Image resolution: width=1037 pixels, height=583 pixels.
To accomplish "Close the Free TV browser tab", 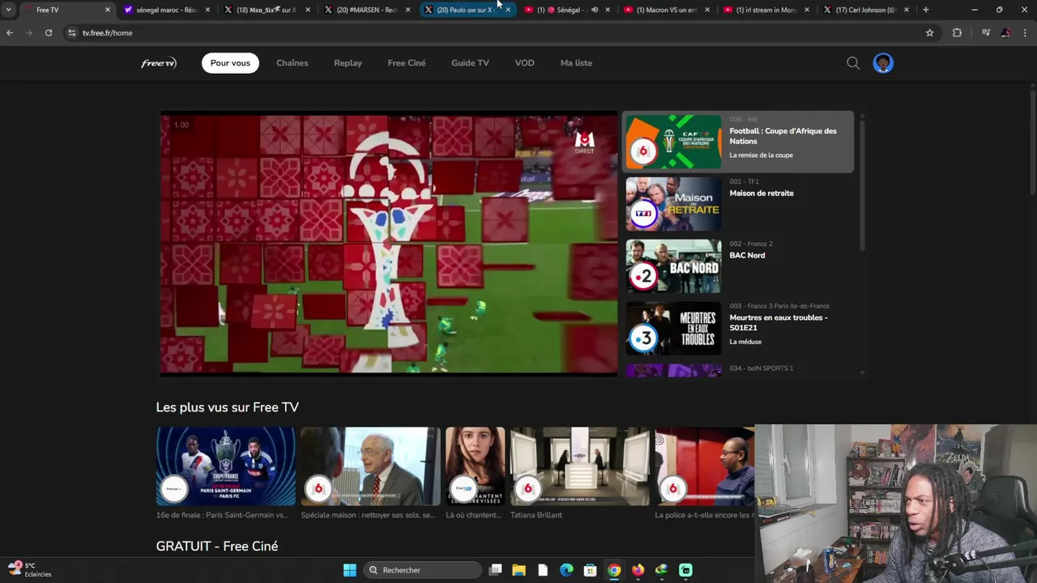I will (107, 10).
